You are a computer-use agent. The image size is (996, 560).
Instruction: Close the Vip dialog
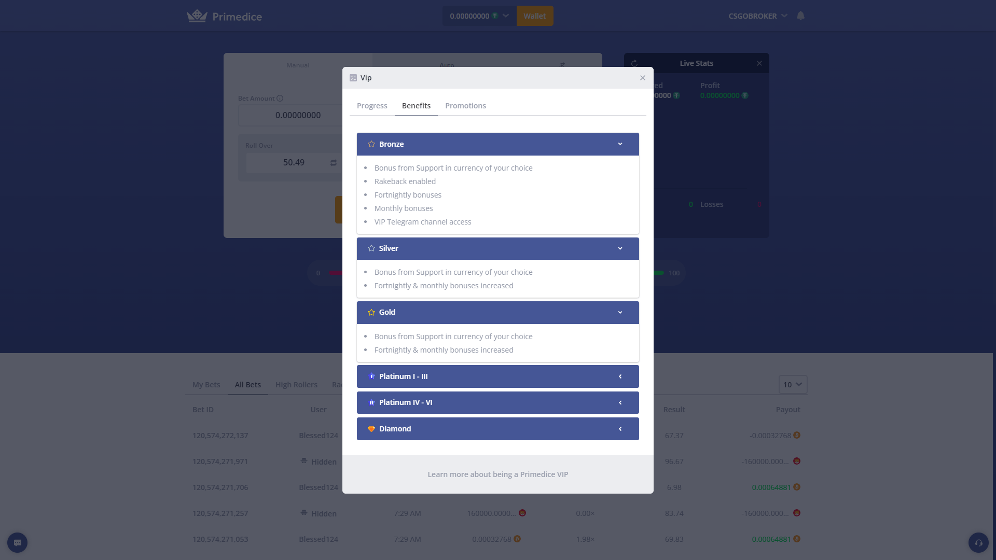pyautogui.click(x=643, y=78)
